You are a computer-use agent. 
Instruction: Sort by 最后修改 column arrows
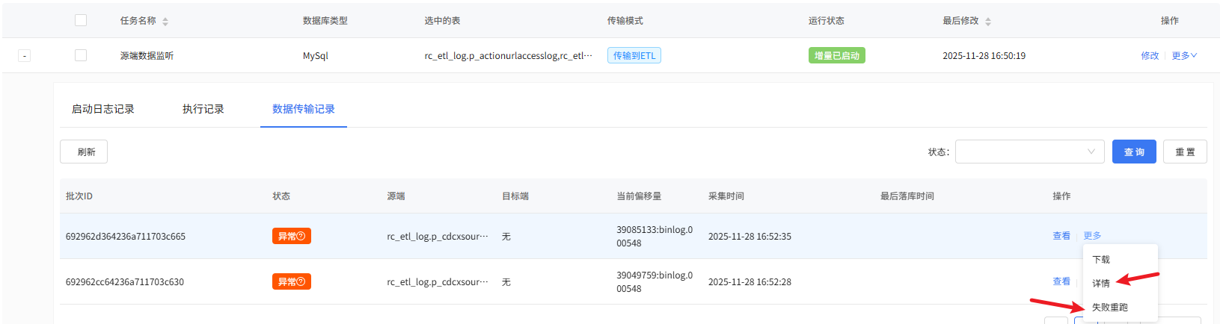pos(988,22)
